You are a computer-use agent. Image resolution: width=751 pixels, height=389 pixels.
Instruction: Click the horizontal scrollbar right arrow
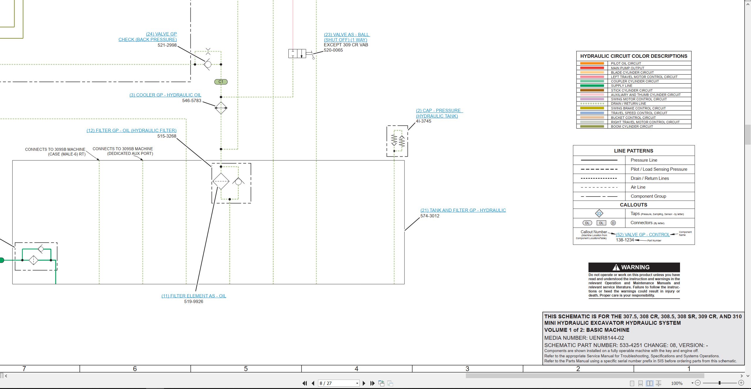pyautogui.click(x=742, y=376)
